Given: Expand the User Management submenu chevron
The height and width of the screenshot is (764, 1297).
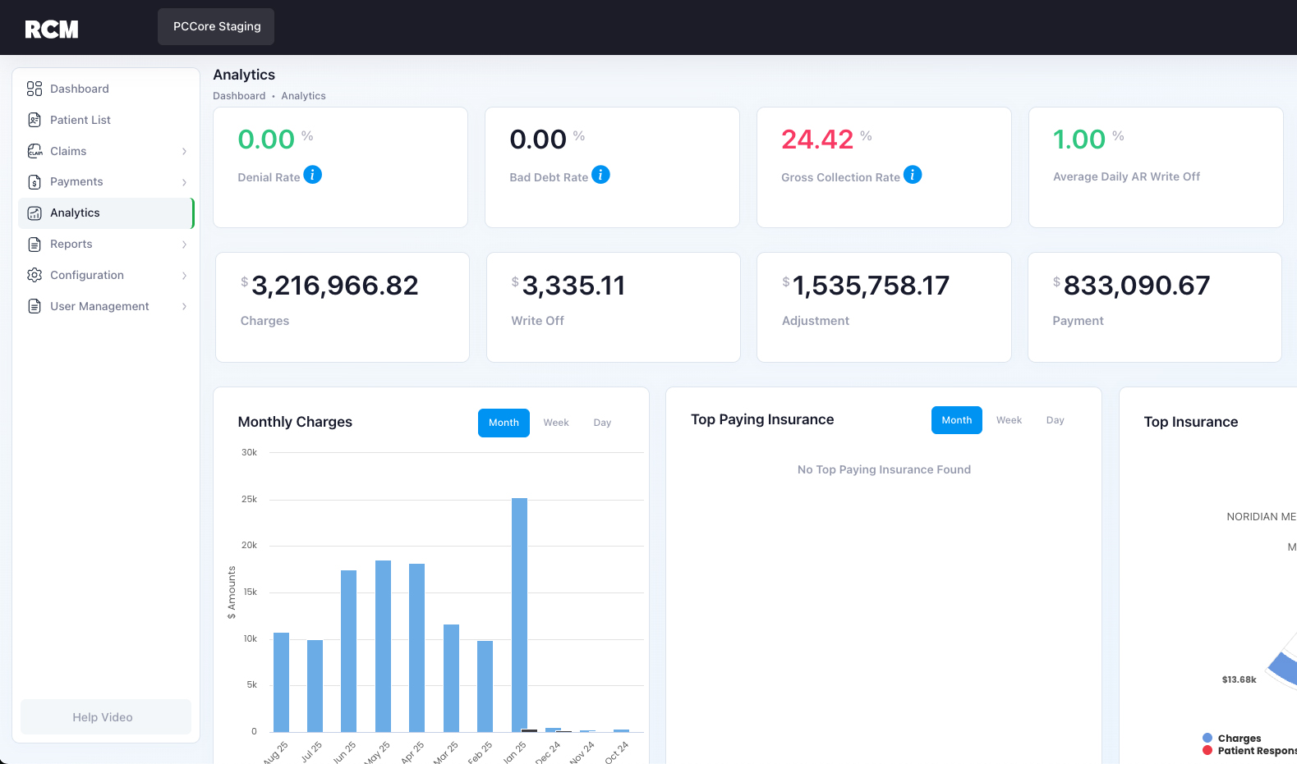Looking at the screenshot, I should [x=184, y=306].
